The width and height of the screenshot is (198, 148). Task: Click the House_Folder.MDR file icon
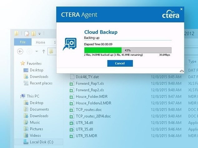point(72,97)
